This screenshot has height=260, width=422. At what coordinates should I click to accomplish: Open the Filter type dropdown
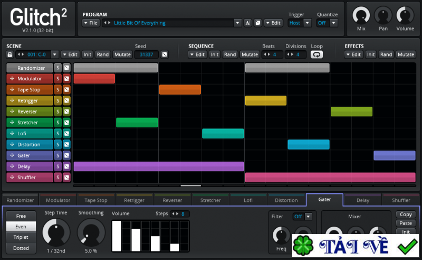point(303,216)
